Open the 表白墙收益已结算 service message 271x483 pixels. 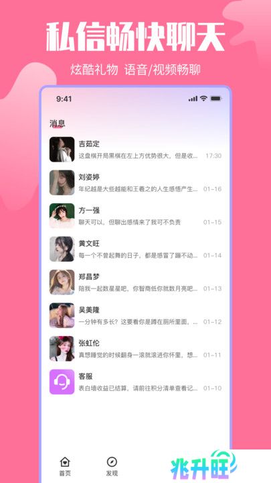[138, 388]
